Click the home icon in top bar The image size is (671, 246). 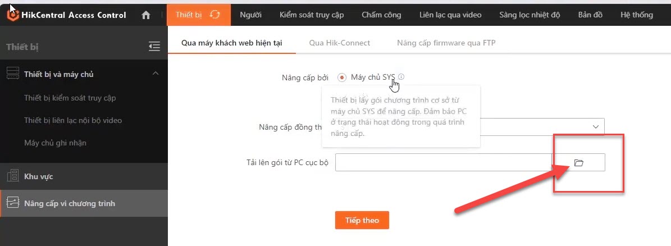click(x=146, y=15)
